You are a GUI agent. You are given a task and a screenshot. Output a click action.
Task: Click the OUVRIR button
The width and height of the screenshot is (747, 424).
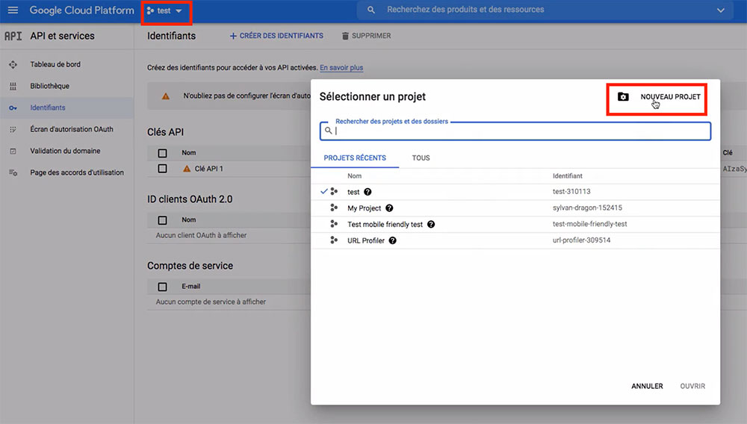pyautogui.click(x=692, y=386)
